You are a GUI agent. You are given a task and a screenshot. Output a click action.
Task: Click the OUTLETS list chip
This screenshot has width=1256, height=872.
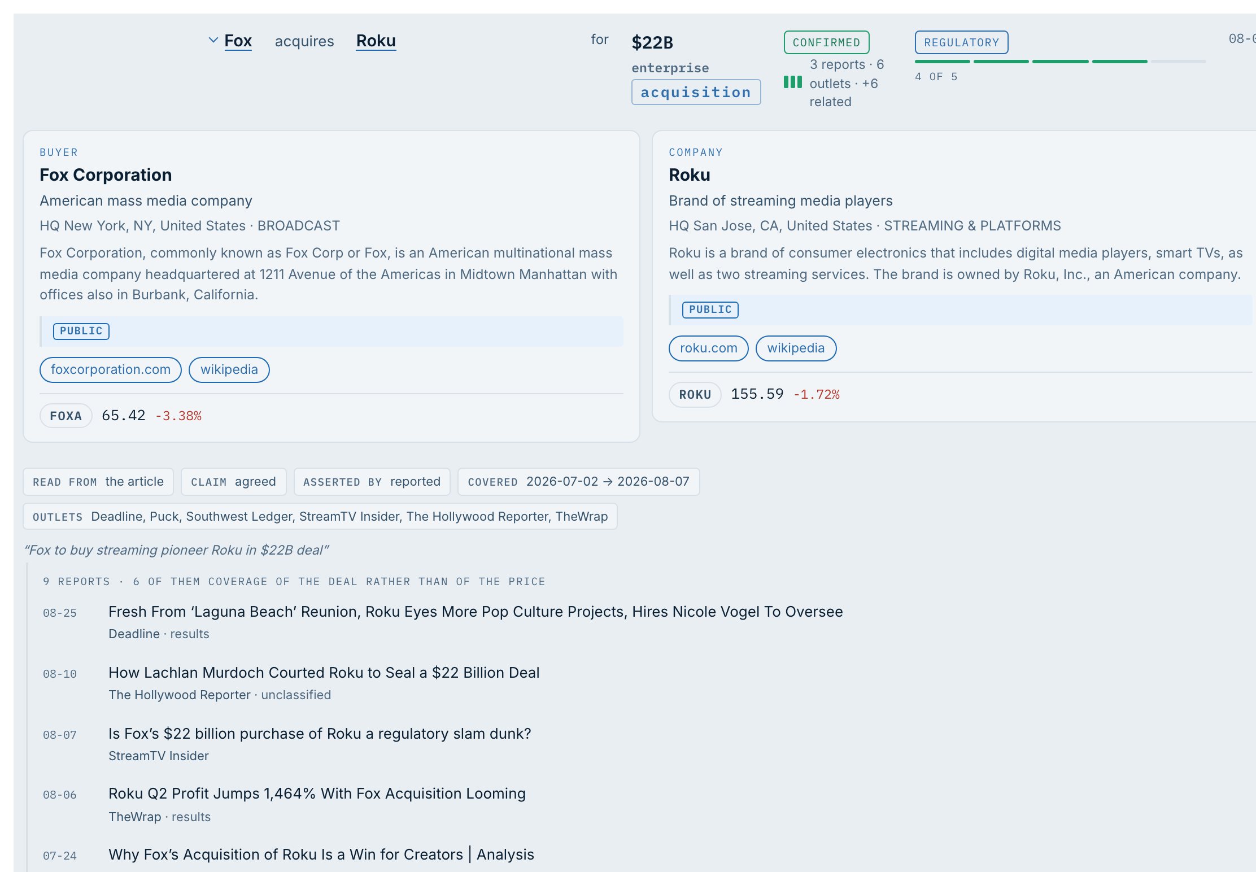coord(320,517)
